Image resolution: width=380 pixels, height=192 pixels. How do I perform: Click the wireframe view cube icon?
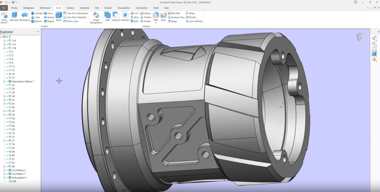374,49
